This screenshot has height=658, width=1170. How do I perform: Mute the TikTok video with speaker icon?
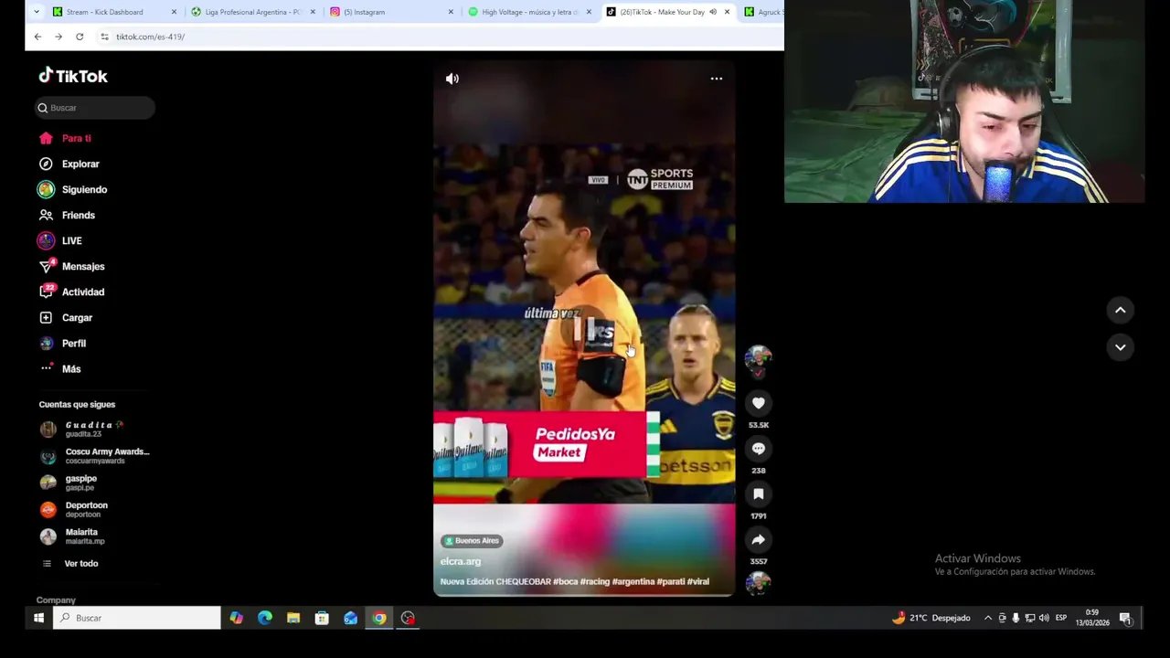tap(452, 79)
